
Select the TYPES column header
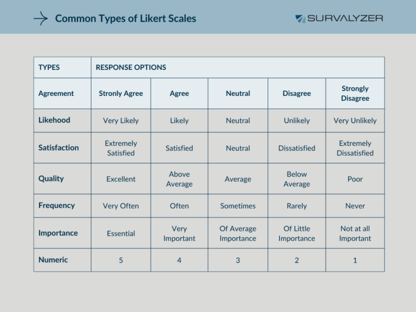[x=49, y=68]
